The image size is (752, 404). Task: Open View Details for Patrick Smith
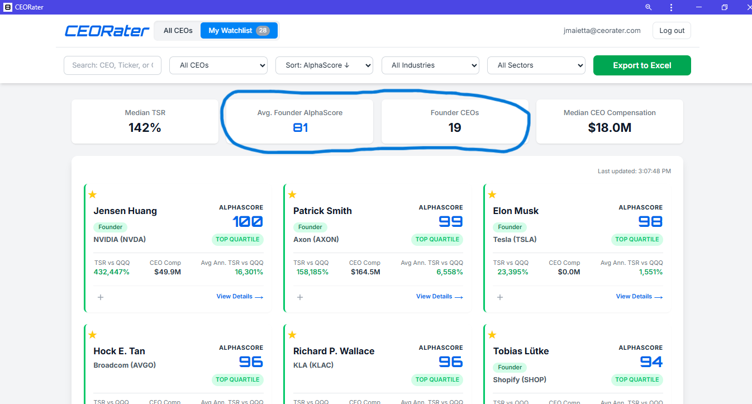coord(440,297)
